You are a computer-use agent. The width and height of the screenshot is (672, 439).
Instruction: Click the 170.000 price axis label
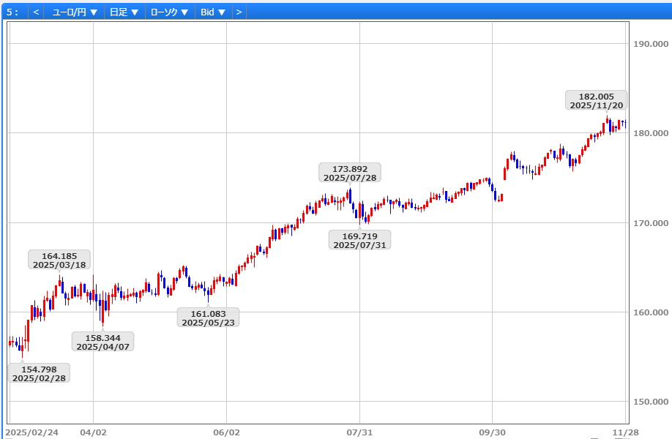click(x=650, y=223)
